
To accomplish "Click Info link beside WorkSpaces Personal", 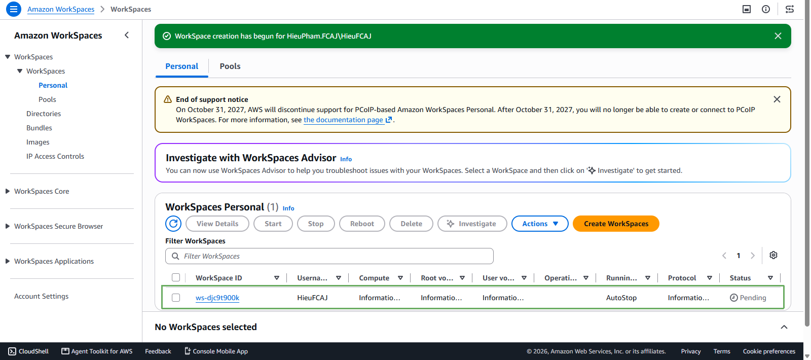I will coord(288,208).
